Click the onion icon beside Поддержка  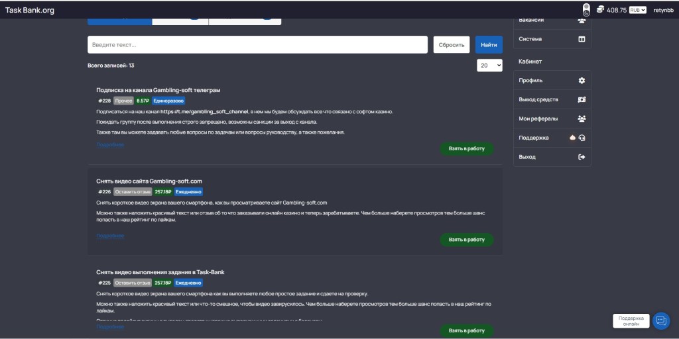(572, 138)
